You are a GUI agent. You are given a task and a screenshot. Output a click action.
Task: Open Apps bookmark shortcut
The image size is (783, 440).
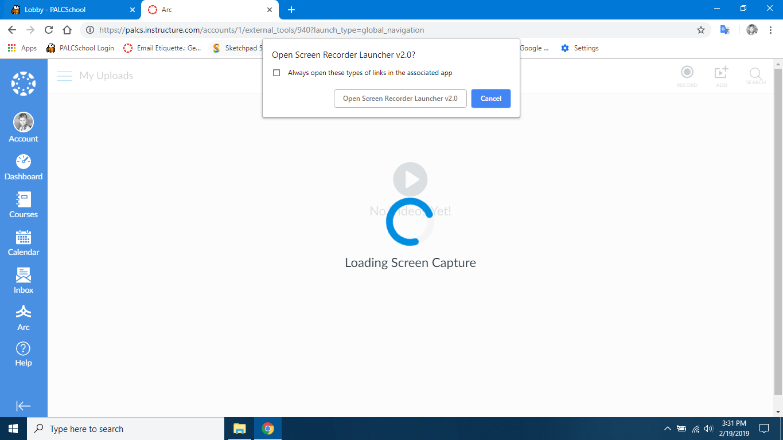(x=22, y=48)
